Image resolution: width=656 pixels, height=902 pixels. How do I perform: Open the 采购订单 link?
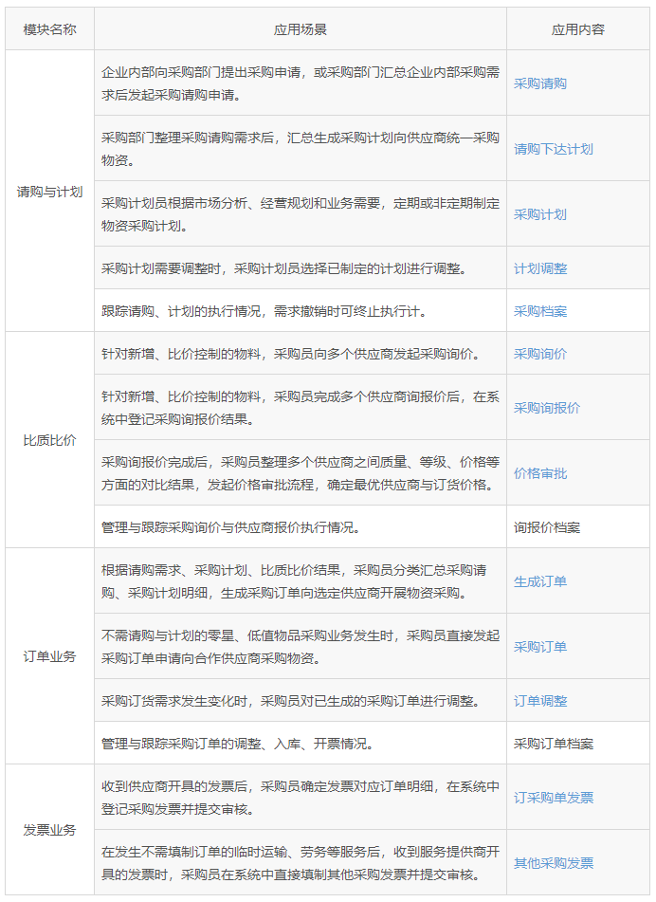pyautogui.click(x=539, y=647)
